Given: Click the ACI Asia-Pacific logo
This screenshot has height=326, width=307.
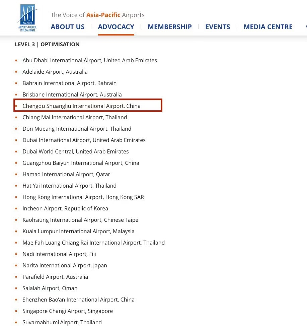Looking at the screenshot, I should 28,18.
